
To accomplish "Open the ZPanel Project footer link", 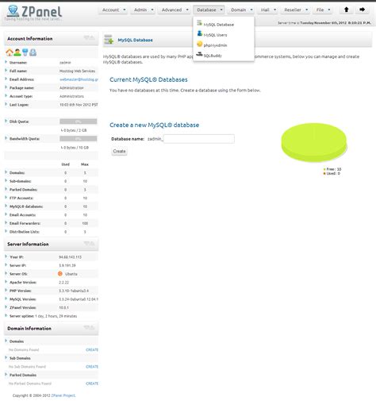I will coord(63,395).
